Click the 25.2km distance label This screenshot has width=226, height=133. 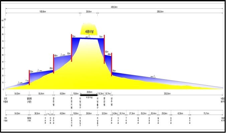tap(143, 114)
